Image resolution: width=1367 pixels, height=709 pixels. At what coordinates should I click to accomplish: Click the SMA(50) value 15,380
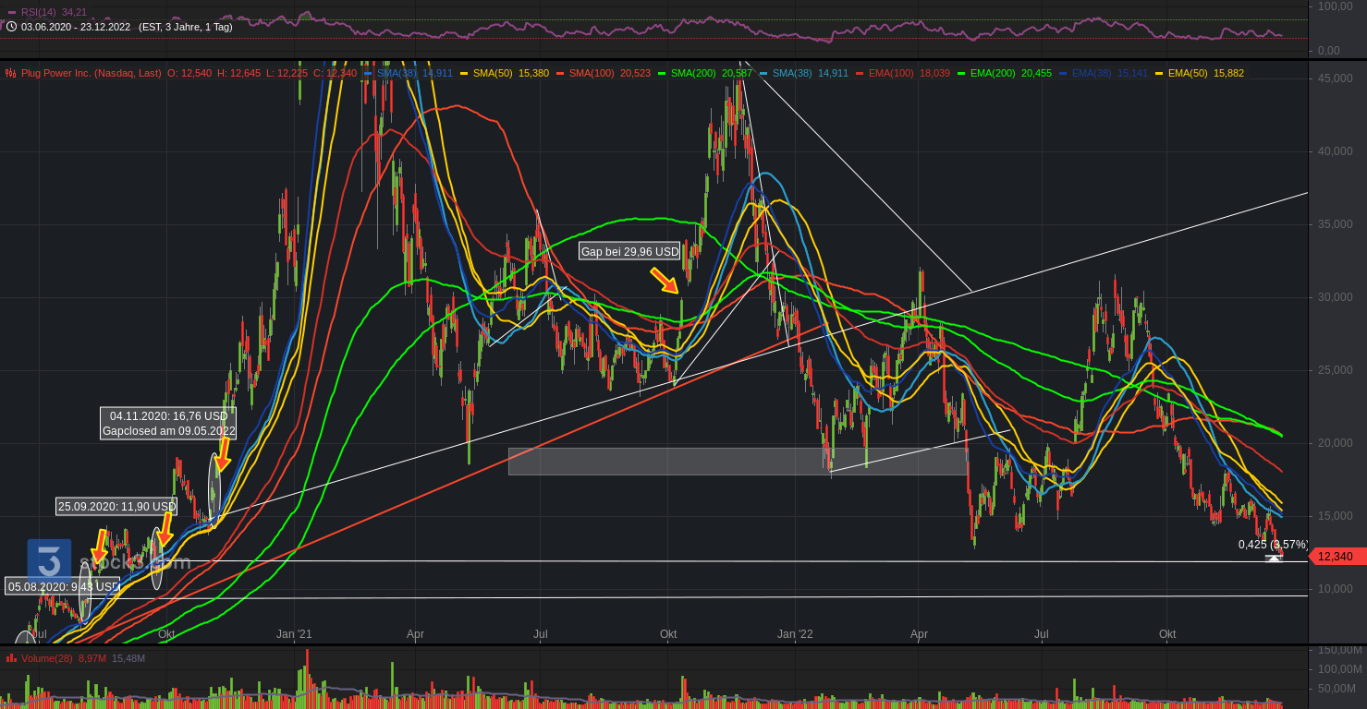(x=533, y=73)
